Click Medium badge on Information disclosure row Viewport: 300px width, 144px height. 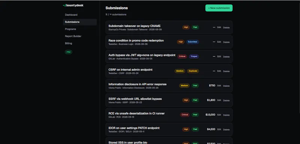184,85
